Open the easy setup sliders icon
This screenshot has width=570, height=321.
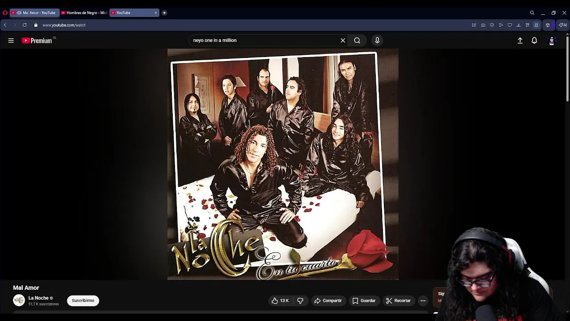click(527, 25)
